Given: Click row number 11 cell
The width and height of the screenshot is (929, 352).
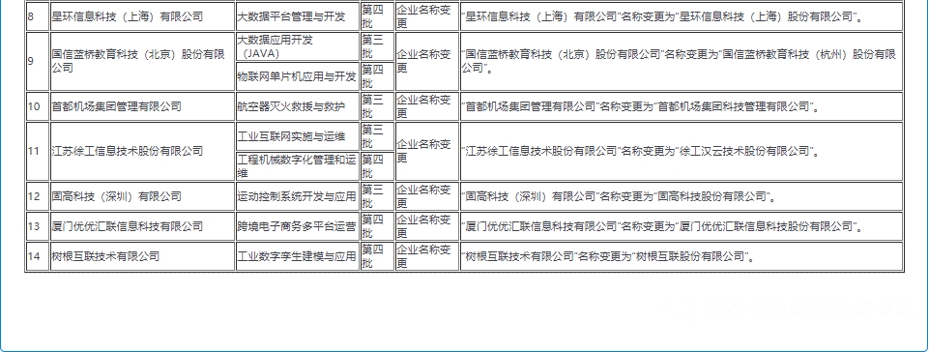Looking at the screenshot, I should click(38, 151).
